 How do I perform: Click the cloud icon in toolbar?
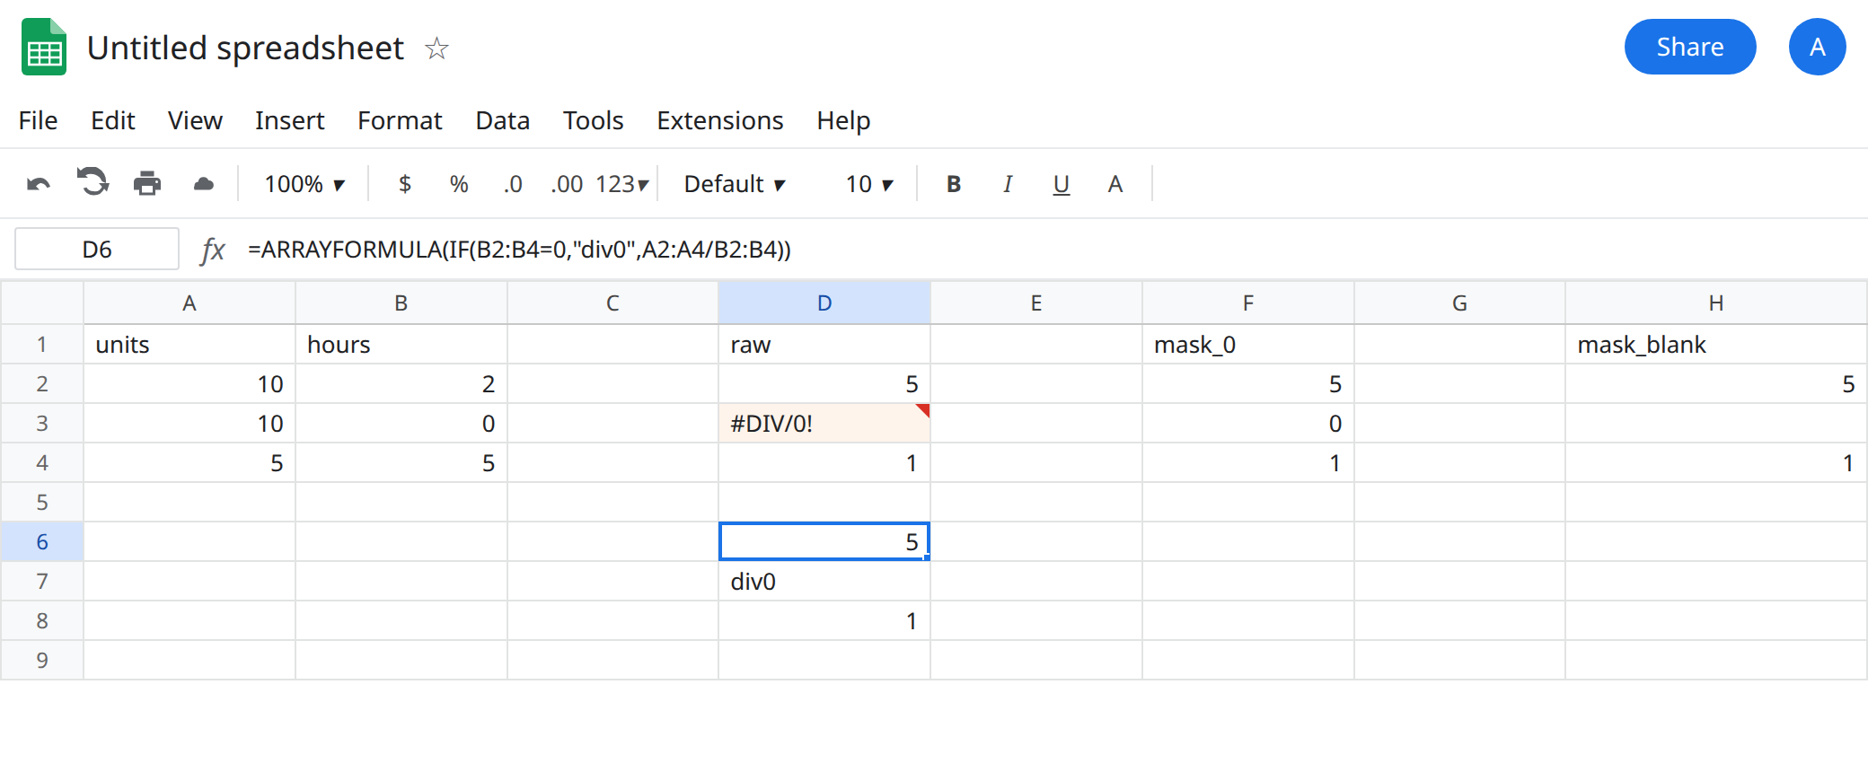pos(204,184)
